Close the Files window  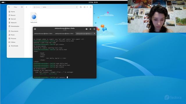tap(91, 7)
